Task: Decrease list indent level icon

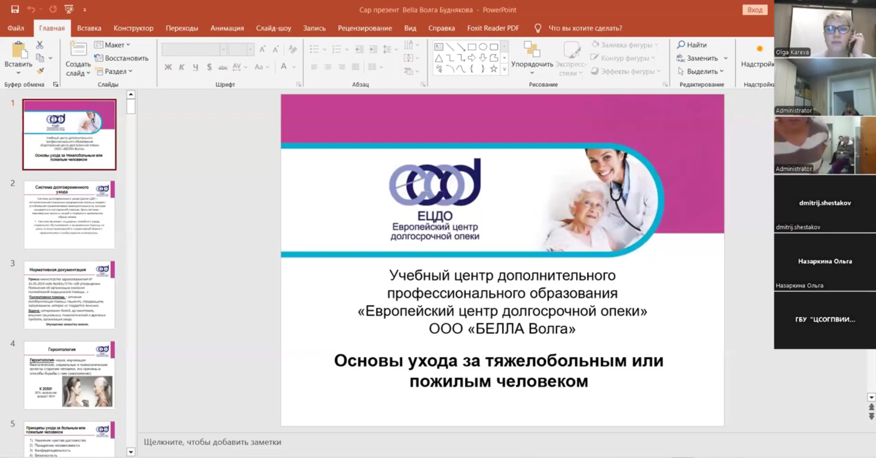Action: coord(359,49)
